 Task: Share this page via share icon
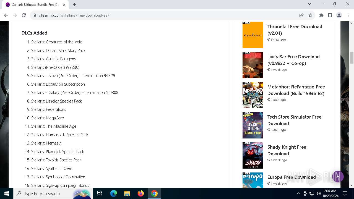(301, 15)
